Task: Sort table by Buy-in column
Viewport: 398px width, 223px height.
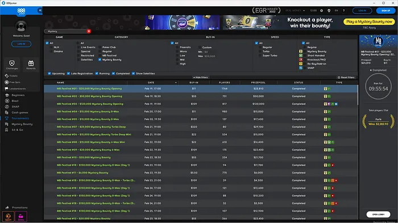Action: point(194,83)
